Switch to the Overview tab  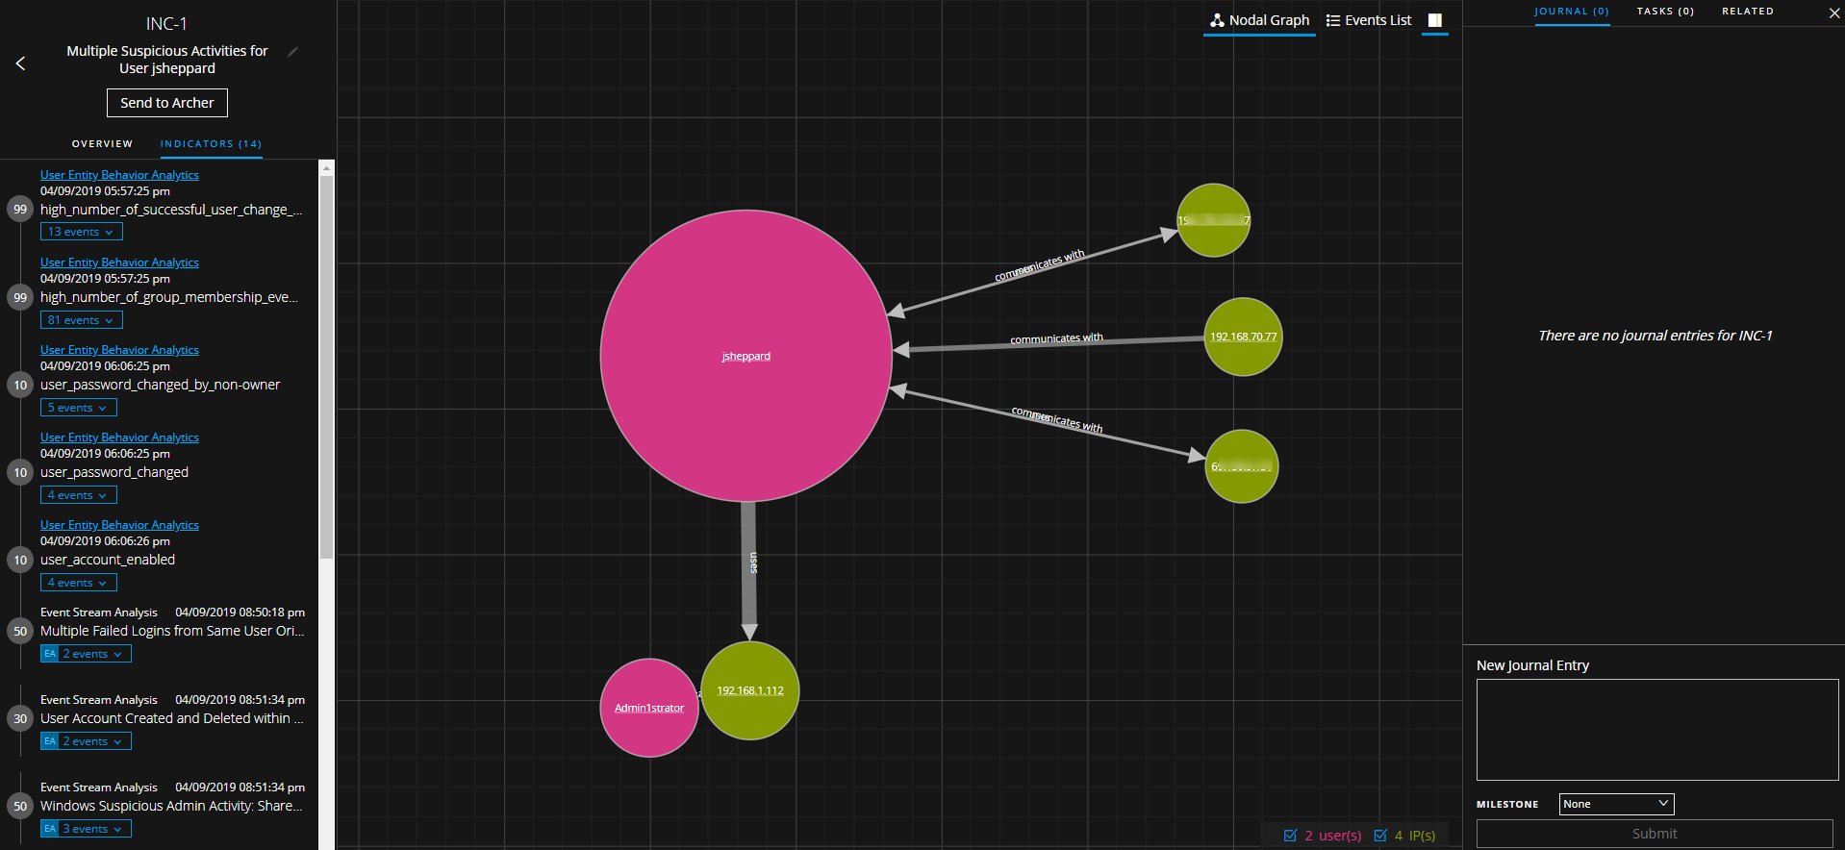click(x=102, y=144)
